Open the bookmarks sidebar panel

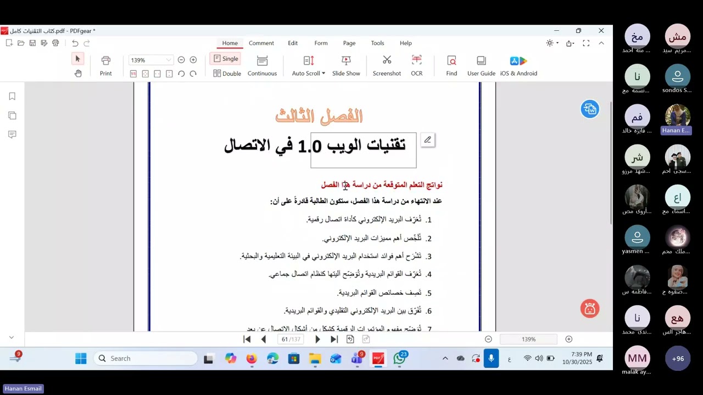tap(12, 97)
